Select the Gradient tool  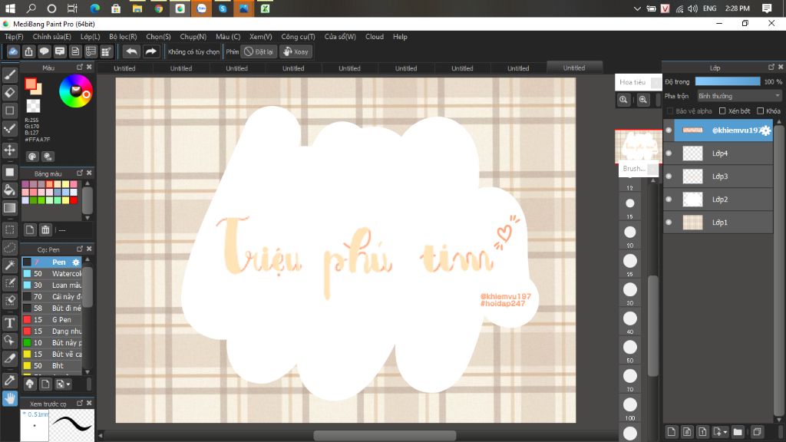pyautogui.click(x=10, y=208)
